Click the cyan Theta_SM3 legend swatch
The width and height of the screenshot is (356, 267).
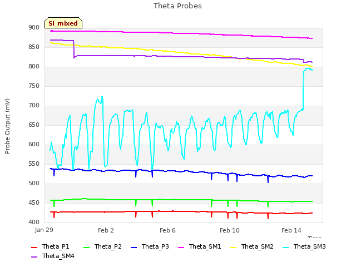(x=285, y=247)
